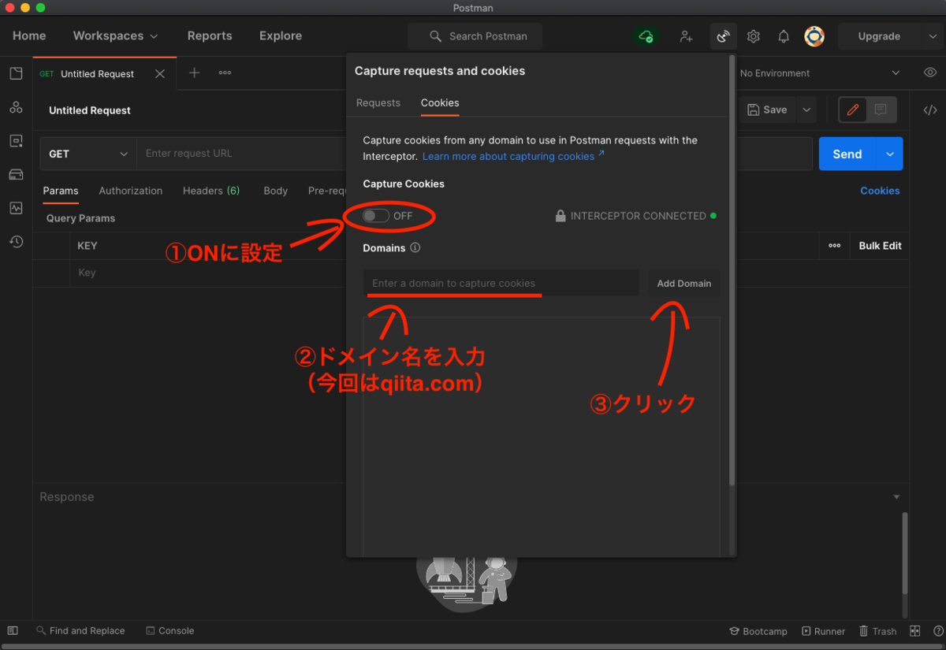946x650 pixels.
Task: Open the Send button dropdown arrow
Action: point(889,154)
